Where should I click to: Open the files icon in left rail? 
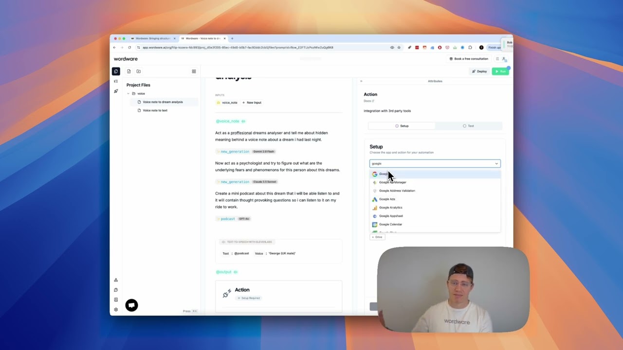click(x=116, y=71)
